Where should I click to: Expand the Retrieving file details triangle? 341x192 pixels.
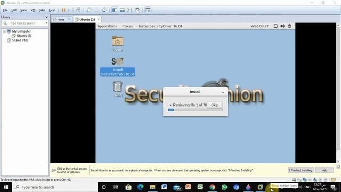[x=170, y=105]
